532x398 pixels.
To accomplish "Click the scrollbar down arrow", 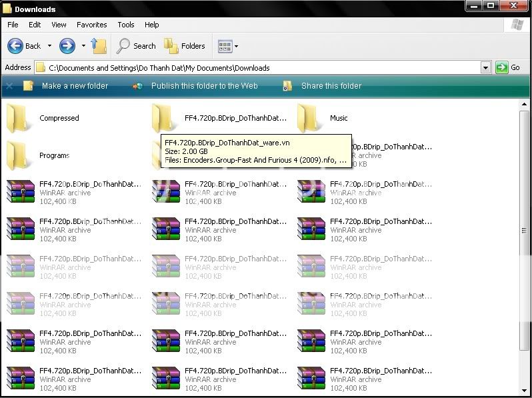I will point(524,391).
